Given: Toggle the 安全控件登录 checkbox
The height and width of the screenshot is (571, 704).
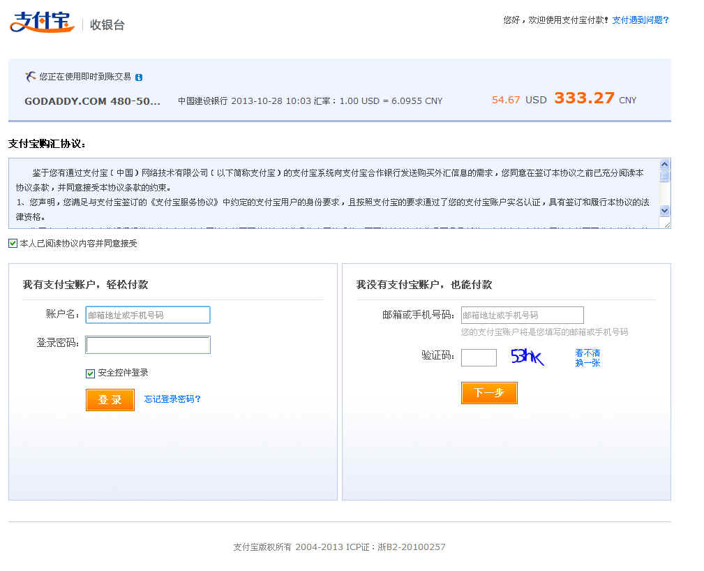Looking at the screenshot, I should point(90,373).
